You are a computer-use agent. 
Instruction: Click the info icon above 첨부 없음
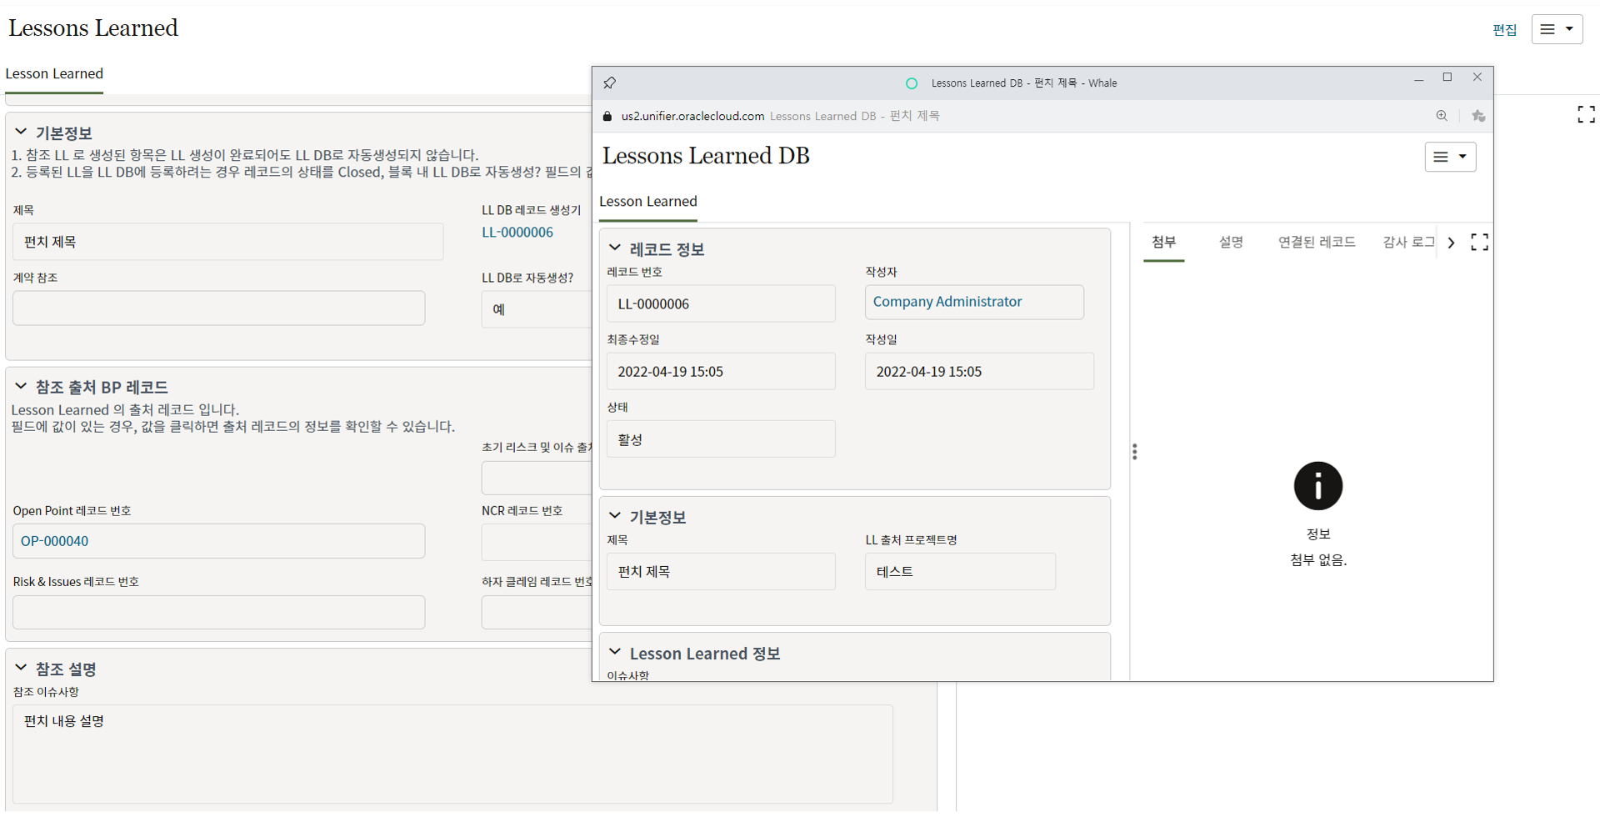(1317, 486)
